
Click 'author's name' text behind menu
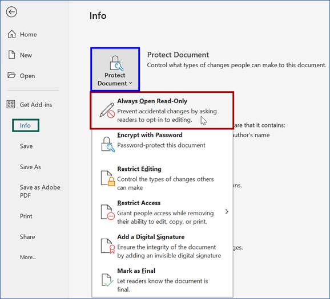(252, 135)
